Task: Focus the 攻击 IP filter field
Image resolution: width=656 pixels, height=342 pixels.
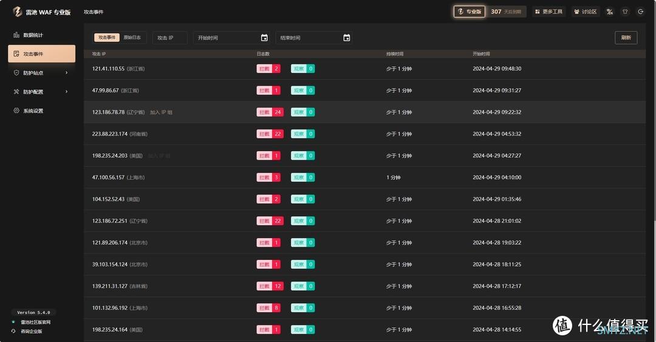Action: coord(169,38)
